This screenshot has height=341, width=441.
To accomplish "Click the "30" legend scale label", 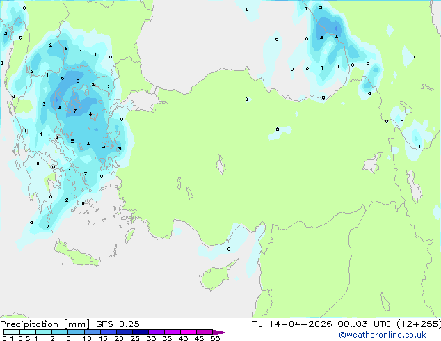I will click(151, 338).
